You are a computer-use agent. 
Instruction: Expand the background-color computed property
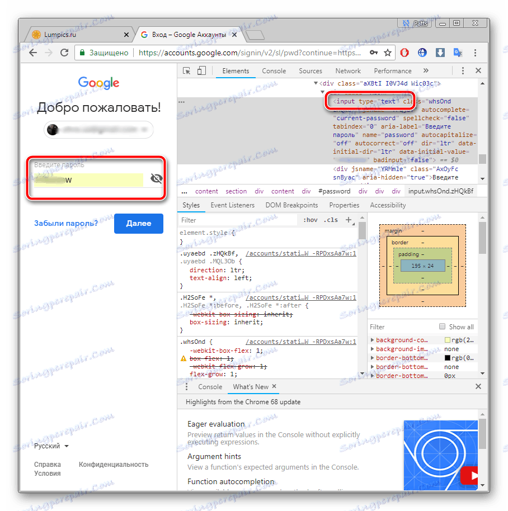(372, 340)
